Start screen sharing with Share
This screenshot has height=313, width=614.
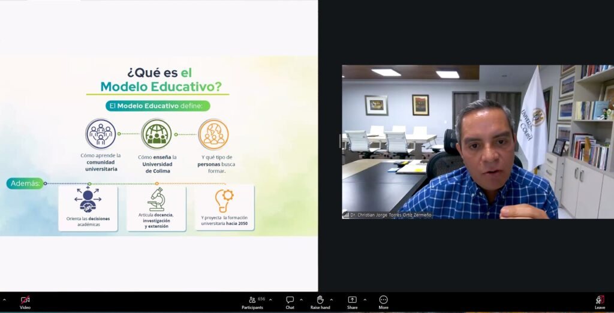(x=352, y=302)
